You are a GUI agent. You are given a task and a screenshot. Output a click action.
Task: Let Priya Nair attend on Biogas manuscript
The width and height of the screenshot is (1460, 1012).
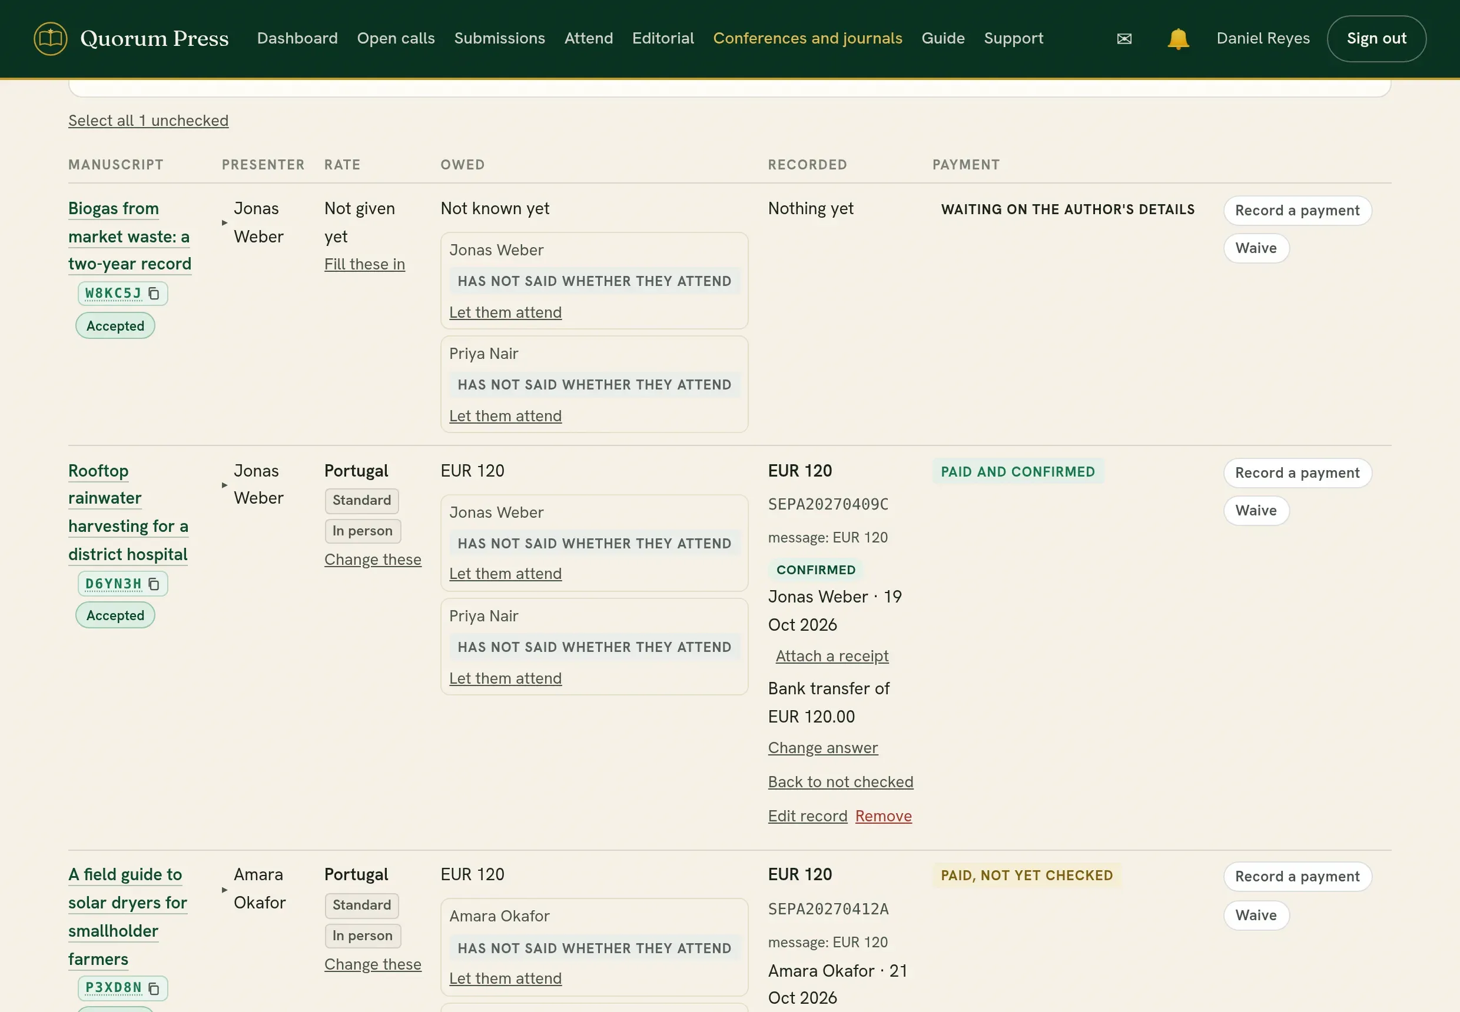pyautogui.click(x=505, y=416)
